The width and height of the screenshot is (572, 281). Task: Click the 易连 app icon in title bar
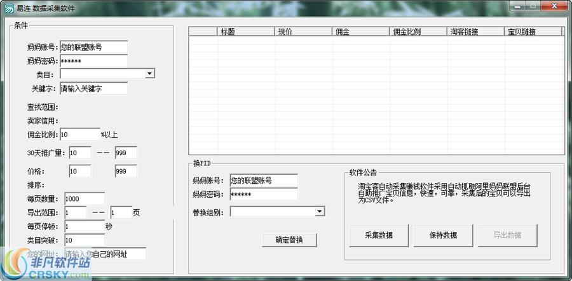pos(9,8)
